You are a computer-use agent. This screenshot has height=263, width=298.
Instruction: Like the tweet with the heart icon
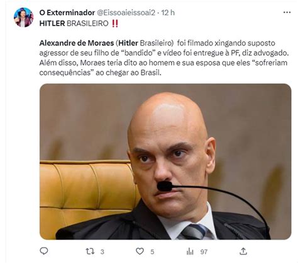140,251
